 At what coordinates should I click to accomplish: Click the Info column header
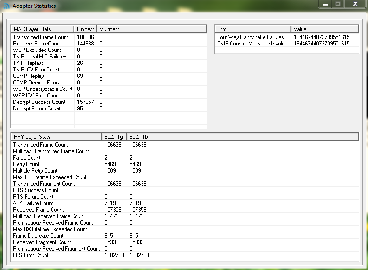click(253, 29)
